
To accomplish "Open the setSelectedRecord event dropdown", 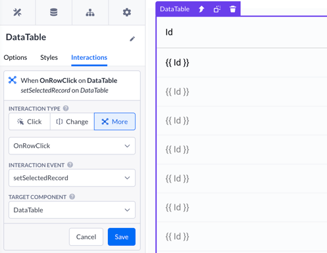I will tap(72, 178).
